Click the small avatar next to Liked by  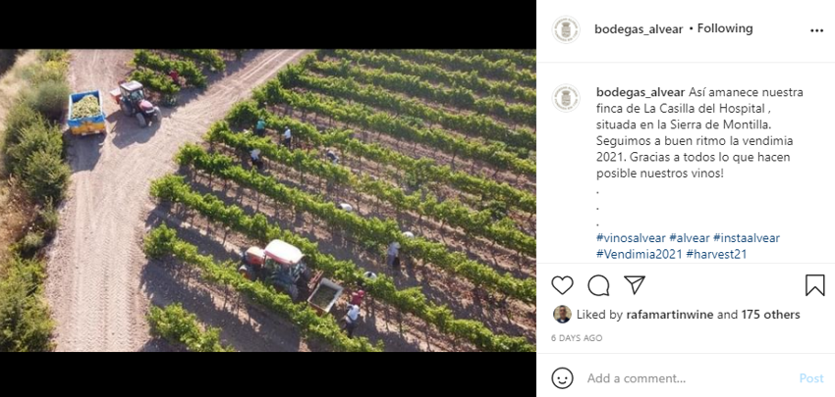[x=562, y=315]
